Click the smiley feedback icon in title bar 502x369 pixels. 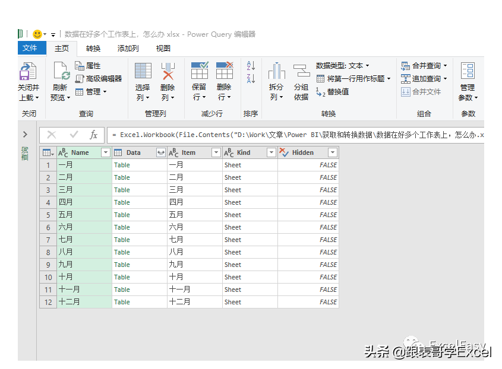37,34
